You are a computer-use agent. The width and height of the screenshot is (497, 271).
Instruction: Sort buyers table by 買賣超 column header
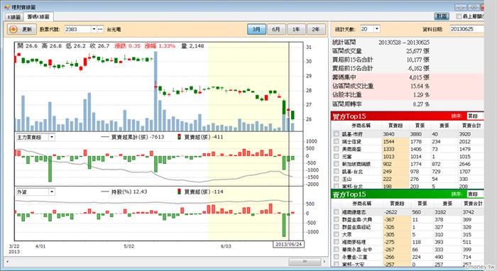pos(395,126)
